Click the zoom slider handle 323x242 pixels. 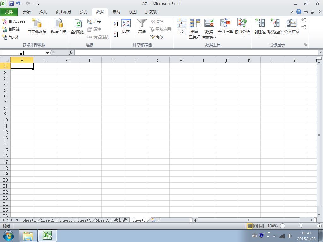pos(301,226)
